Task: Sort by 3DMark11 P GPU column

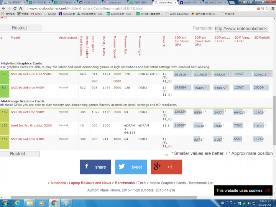Action: pos(222,39)
